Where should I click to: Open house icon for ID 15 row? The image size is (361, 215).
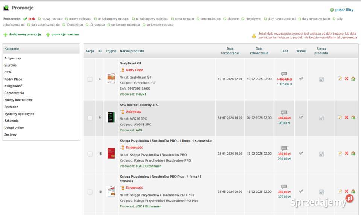click(x=353, y=153)
